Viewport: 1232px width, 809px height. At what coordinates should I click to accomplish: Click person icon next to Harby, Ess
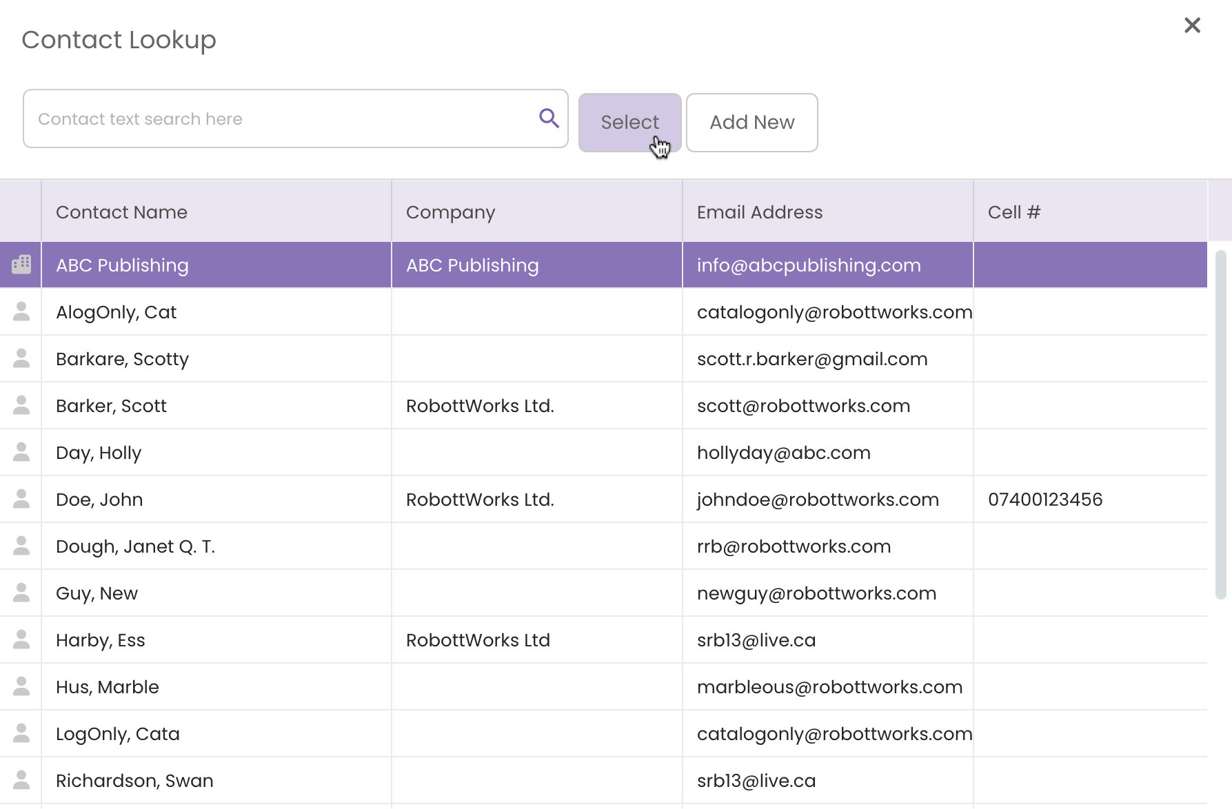click(21, 639)
